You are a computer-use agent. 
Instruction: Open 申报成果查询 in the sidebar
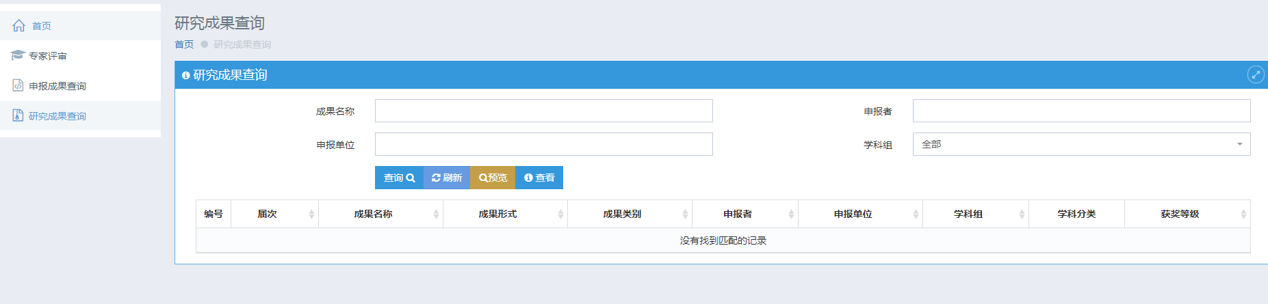pos(80,86)
